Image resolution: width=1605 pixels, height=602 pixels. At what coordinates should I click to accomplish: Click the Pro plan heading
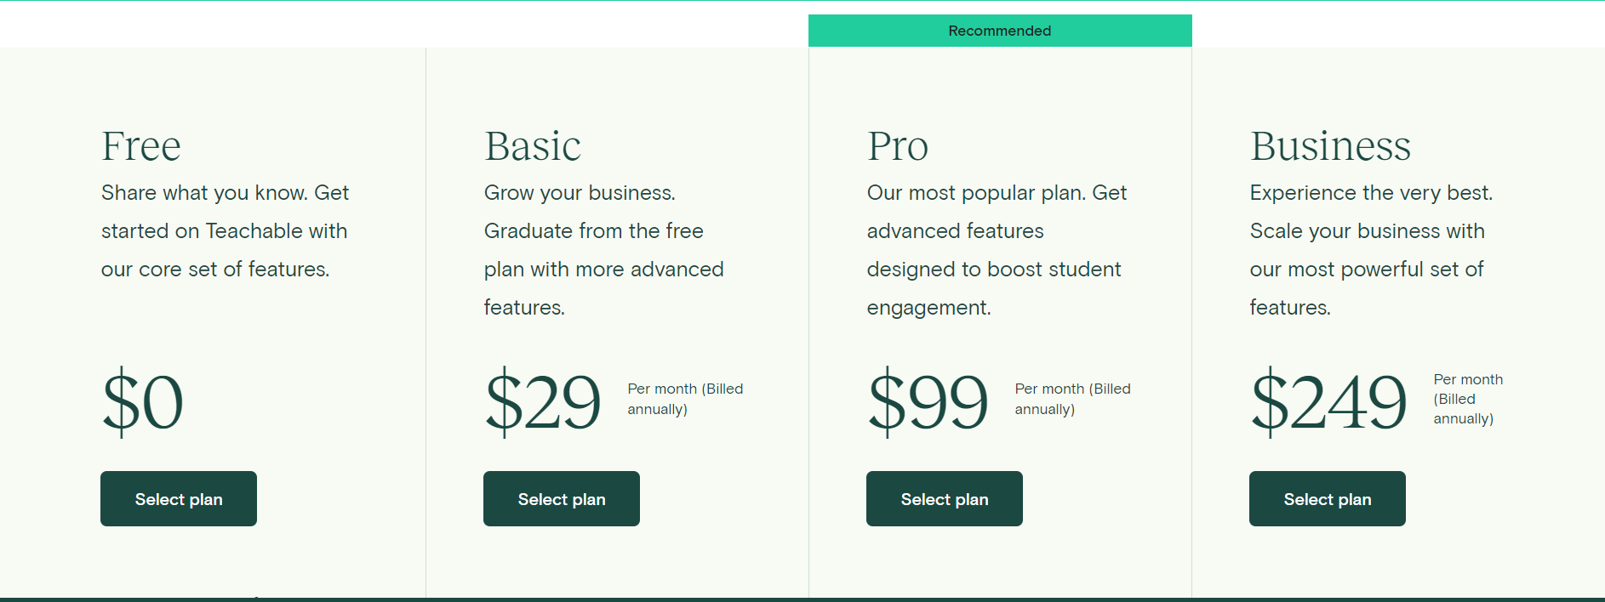point(898,146)
